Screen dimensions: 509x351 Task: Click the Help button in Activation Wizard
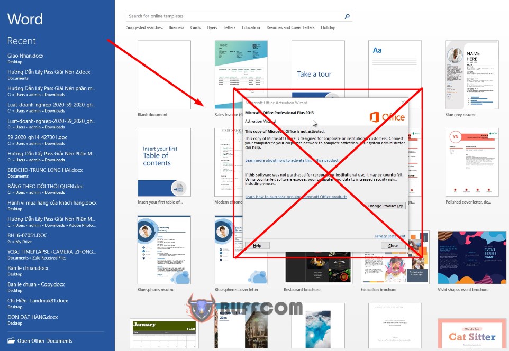click(257, 246)
